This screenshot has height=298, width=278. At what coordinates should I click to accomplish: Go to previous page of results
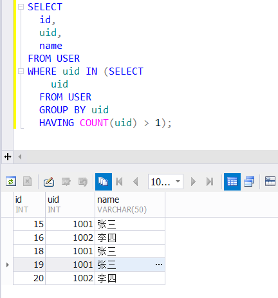coord(136,182)
